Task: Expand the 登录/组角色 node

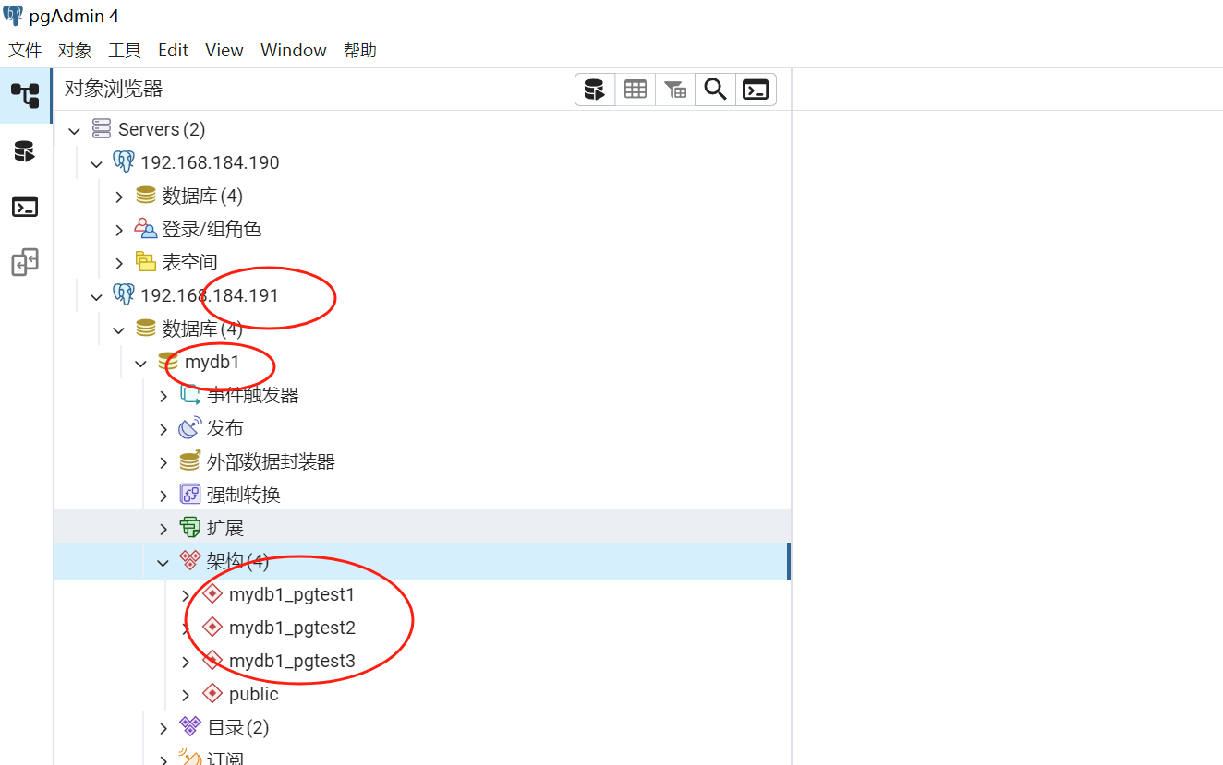Action: coord(119,230)
